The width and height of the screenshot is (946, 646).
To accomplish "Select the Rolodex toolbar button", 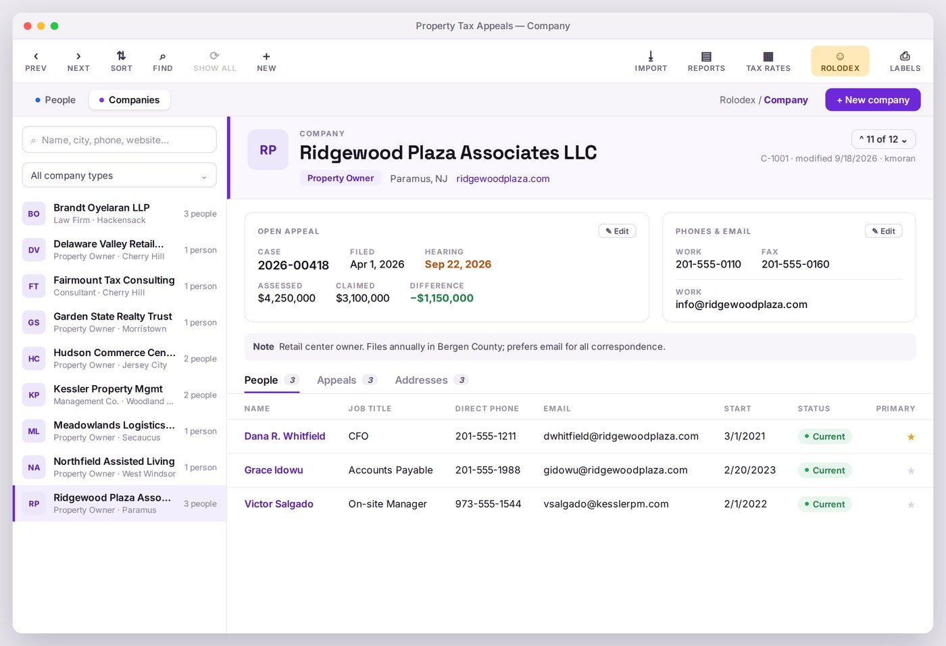I will point(840,61).
